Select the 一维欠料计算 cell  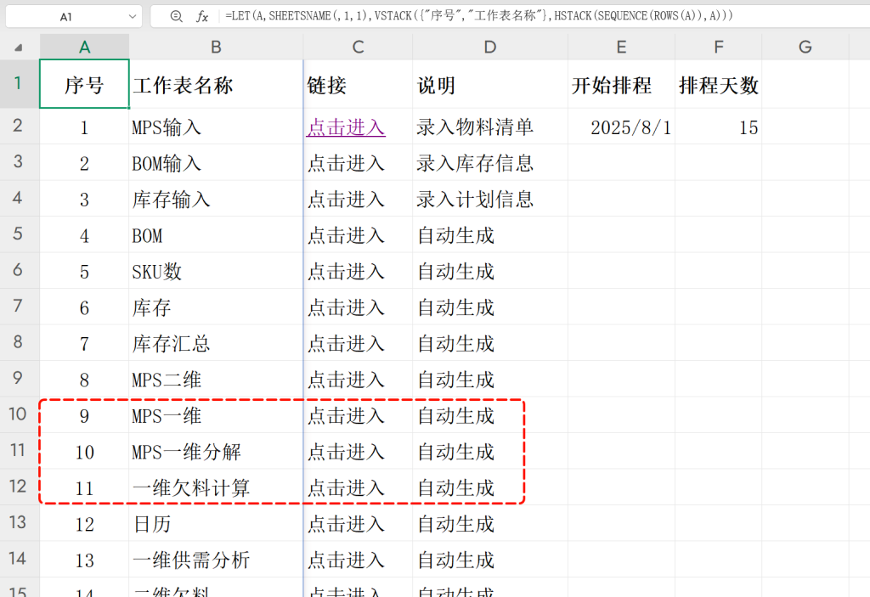coord(216,487)
